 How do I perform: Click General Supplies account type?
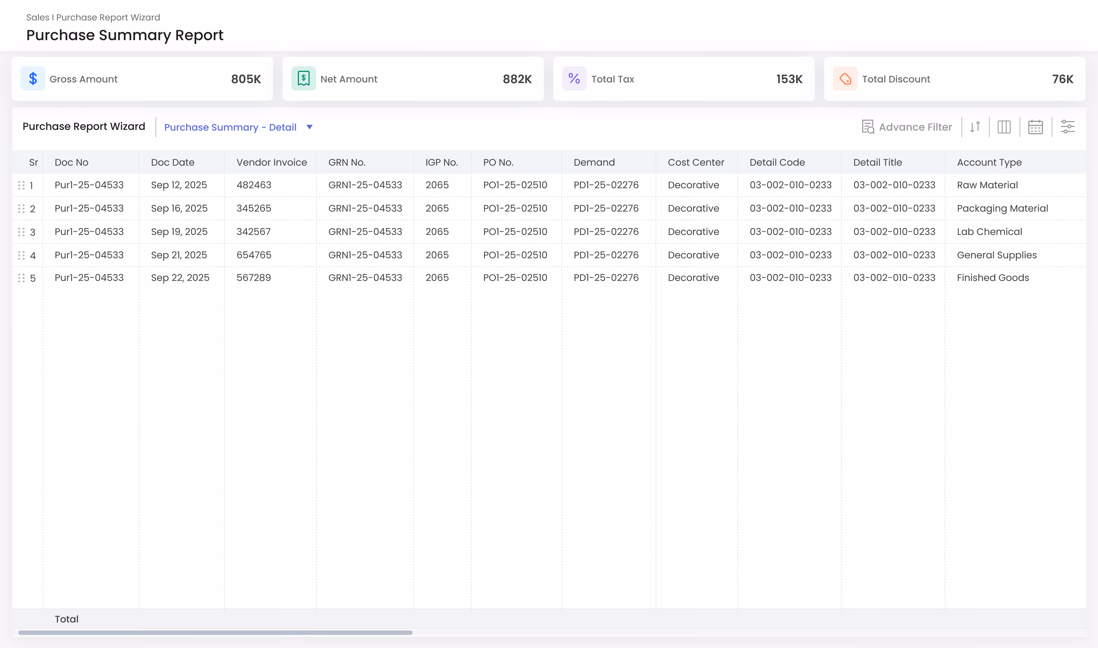(x=997, y=255)
